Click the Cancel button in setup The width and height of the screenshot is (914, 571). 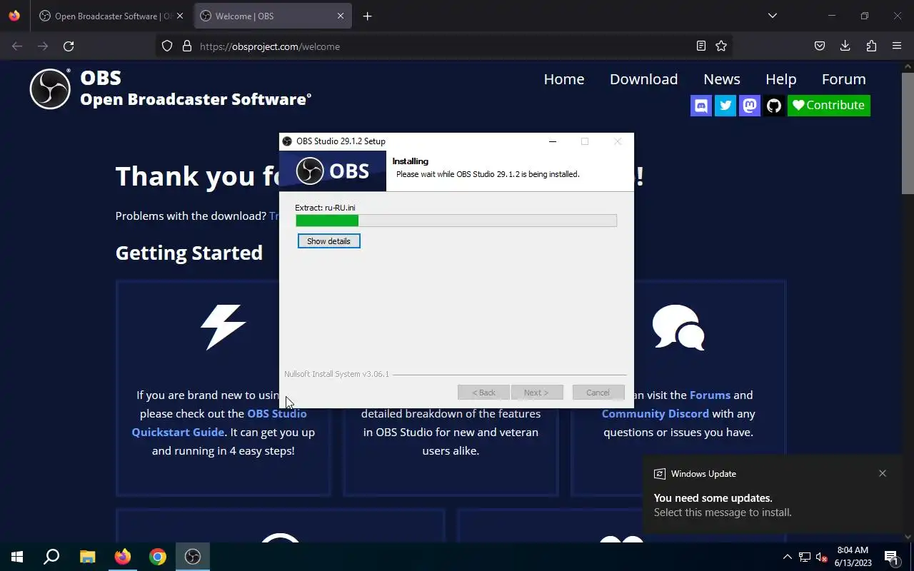tap(598, 393)
